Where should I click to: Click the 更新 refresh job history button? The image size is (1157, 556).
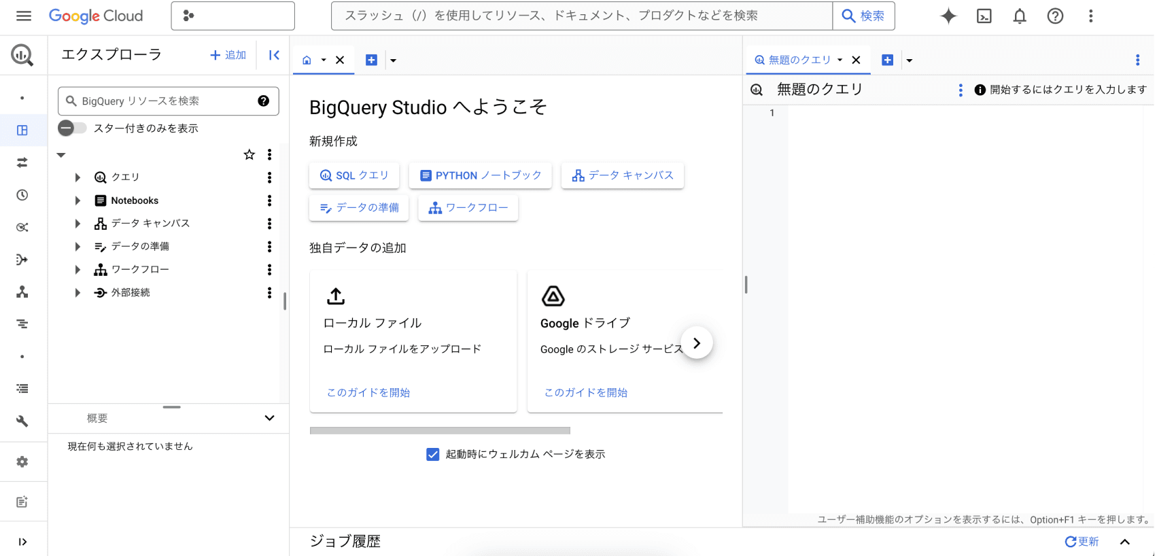(1082, 542)
